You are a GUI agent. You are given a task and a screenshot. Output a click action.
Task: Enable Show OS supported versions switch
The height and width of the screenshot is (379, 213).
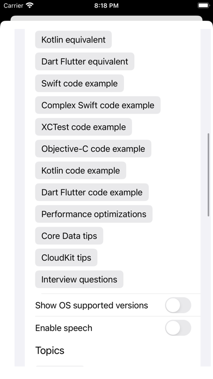(178, 305)
